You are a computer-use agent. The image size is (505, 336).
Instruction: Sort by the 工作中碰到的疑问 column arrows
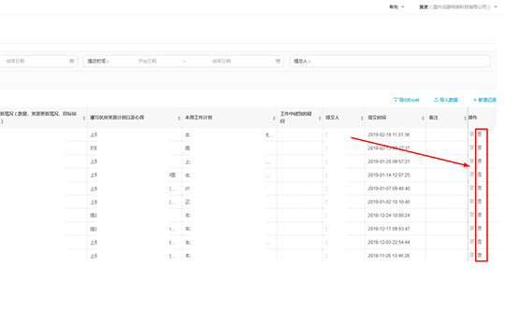pos(320,119)
